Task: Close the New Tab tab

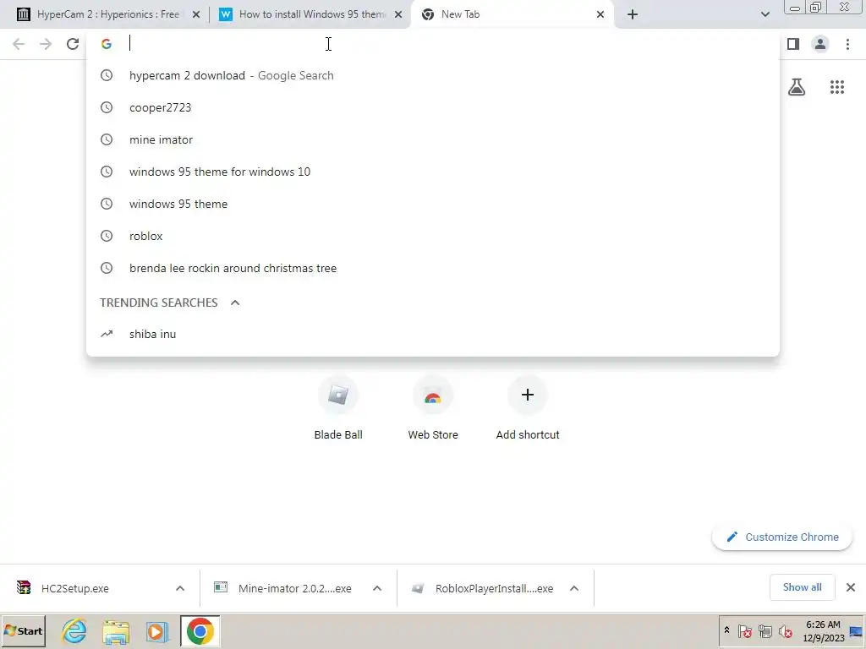Action: click(x=600, y=15)
